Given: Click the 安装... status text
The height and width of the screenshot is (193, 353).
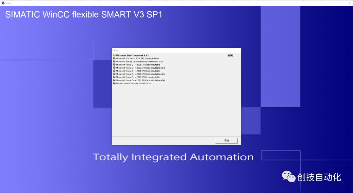Looking at the screenshot, I should tap(231, 55).
